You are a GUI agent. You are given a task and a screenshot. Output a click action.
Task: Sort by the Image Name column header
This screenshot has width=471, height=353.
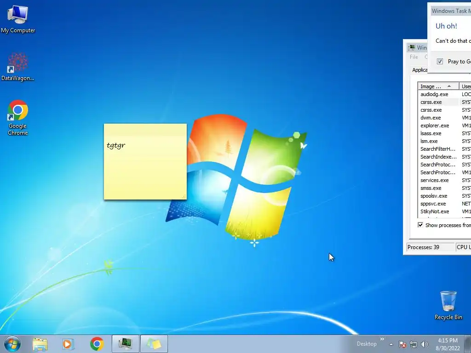point(438,86)
